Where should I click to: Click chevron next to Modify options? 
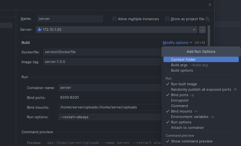[191, 42]
